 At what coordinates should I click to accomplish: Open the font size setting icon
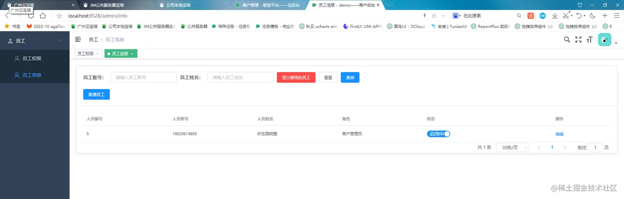click(x=590, y=40)
